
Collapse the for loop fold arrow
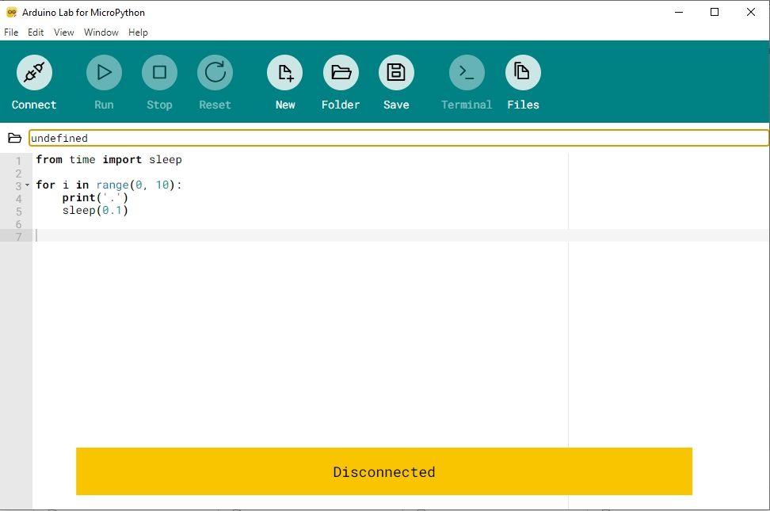(28, 185)
